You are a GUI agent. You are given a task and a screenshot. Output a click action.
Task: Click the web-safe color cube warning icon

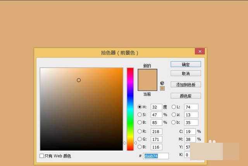[162, 83]
